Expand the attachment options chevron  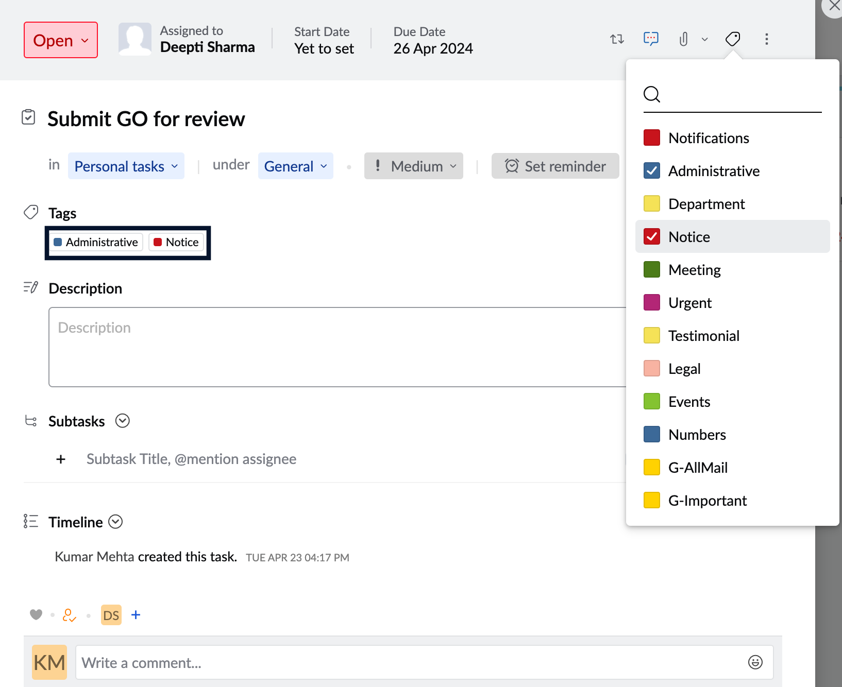pyautogui.click(x=705, y=39)
